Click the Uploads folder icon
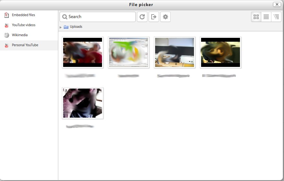This screenshot has width=284, height=181. coord(66,27)
